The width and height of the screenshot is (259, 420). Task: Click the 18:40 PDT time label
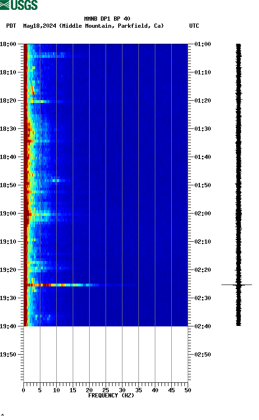[8, 157]
